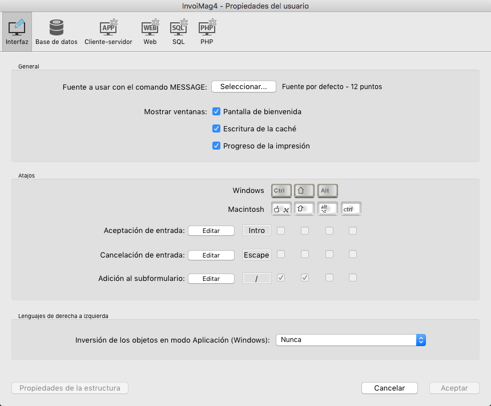
Task: Edit the Aceptación de entrada shortcut
Action: coord(211,231)
